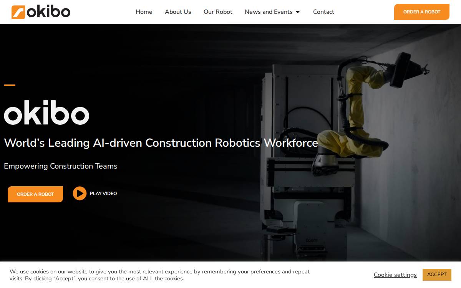Open Cookie settings link
The height and width of the screenshot is (288, 461).
tap(395, 275)
